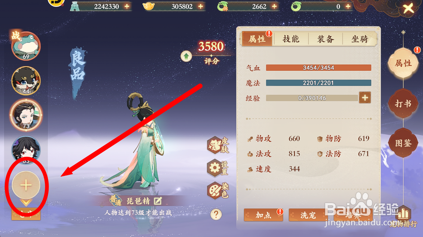The image size is (423, 237).
Task: Add a new pet with plus slot
Action: pos(26,185)
